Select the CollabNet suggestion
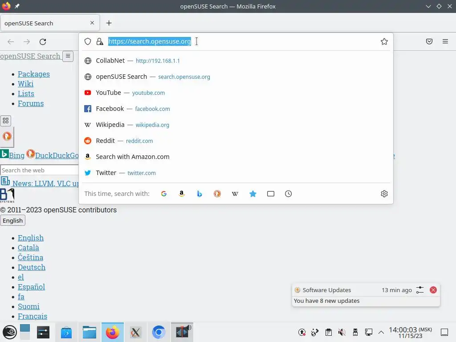456x342 pixels. coord(236,61)
